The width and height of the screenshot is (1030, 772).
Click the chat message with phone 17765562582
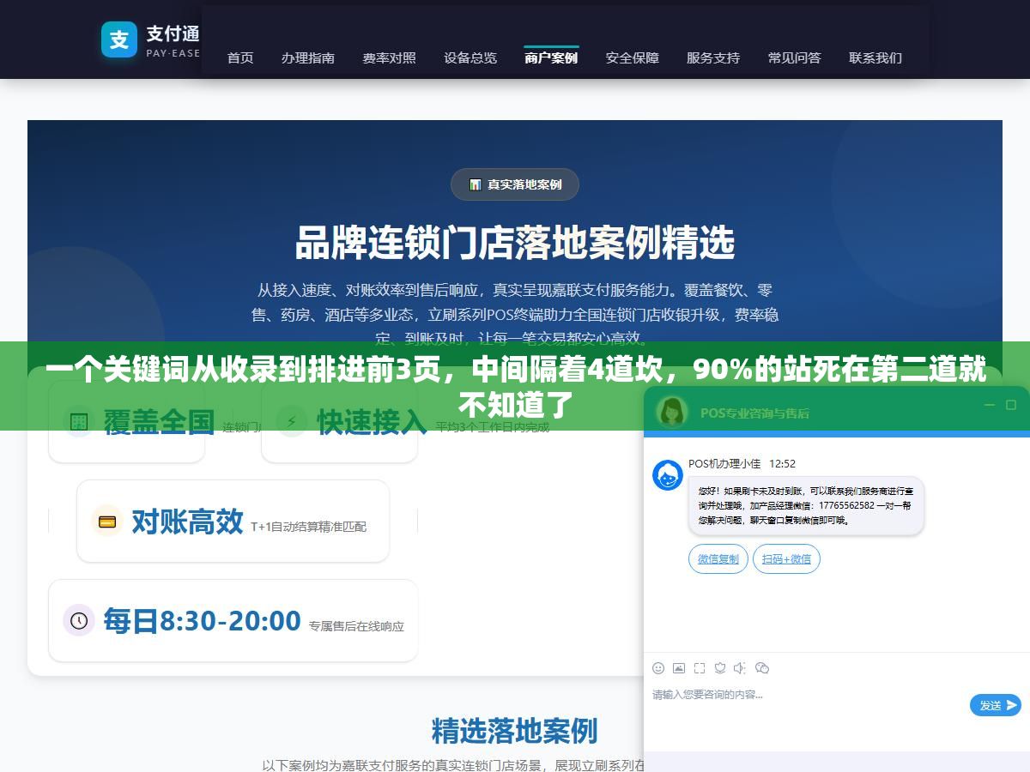click(x=806, y=506)
